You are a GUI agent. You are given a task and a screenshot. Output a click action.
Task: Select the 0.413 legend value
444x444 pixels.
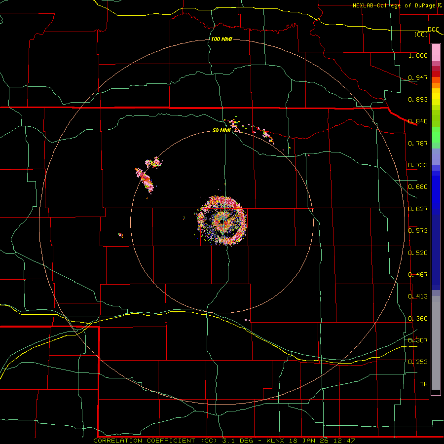point(418,296)
